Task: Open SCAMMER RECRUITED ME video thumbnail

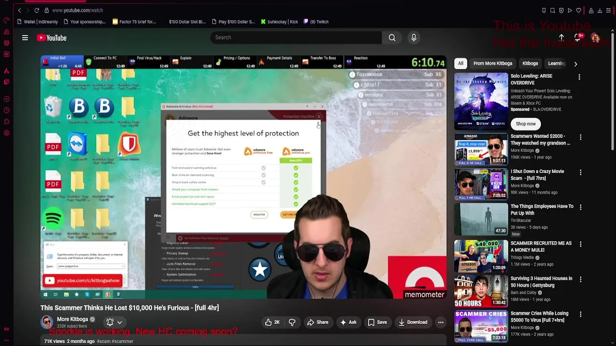Action: click(481, 256)
